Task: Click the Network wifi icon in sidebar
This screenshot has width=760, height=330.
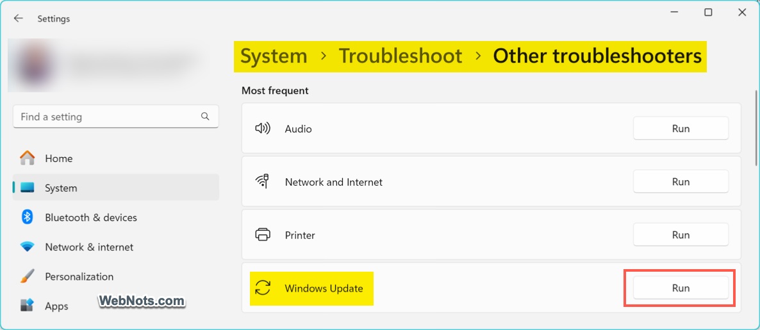Action: tap(27, 247)
